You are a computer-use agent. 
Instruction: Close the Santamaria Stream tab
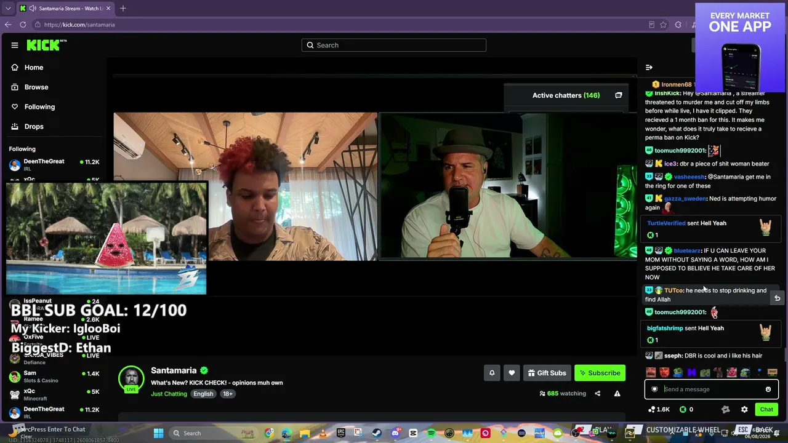coord(108,9)
